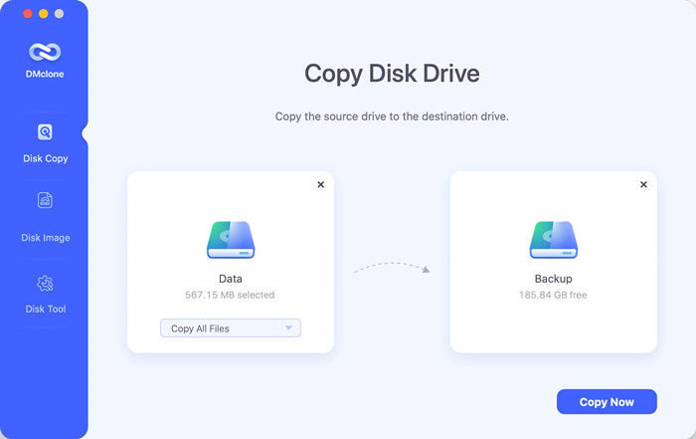Click the Data source drive icon
This screenshot has height=439, width=696.
pyautogui.click(x=231, y=240)
